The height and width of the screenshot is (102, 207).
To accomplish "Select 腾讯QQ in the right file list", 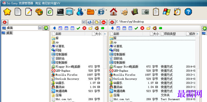I will tap(118, 87).
